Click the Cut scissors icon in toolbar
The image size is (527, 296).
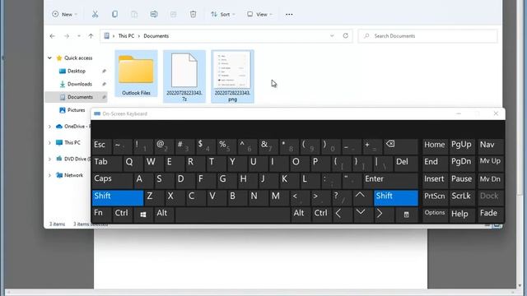pos(96,14)
